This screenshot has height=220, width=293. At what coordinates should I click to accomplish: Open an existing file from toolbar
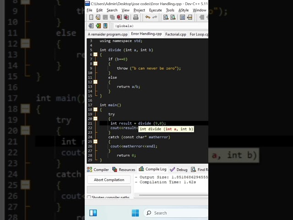98,17
